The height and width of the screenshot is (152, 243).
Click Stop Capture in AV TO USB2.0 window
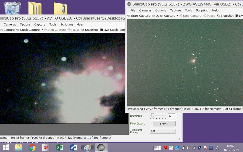(x=55, y=30)
